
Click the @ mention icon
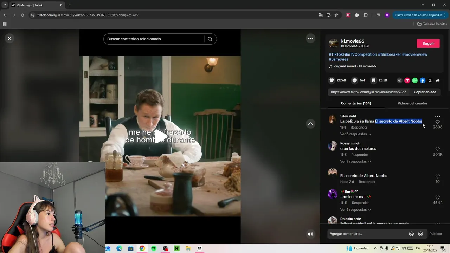[x=411, y=234]
